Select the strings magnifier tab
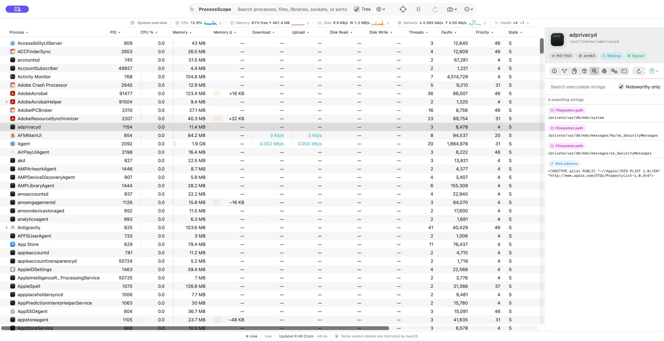 coord(594,71)
